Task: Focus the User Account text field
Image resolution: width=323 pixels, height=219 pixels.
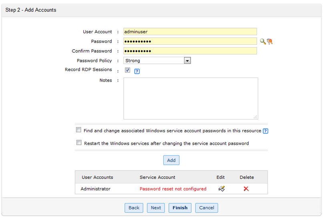Action: [x=190, y=32]
